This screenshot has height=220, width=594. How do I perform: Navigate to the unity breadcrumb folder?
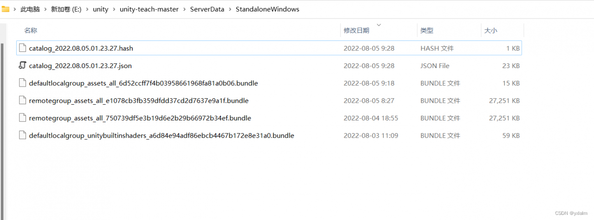[x=100, y=9]
